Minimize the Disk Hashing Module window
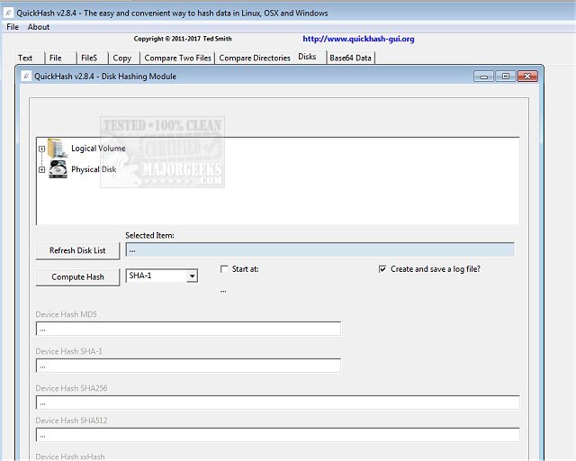 coord(483,77)
